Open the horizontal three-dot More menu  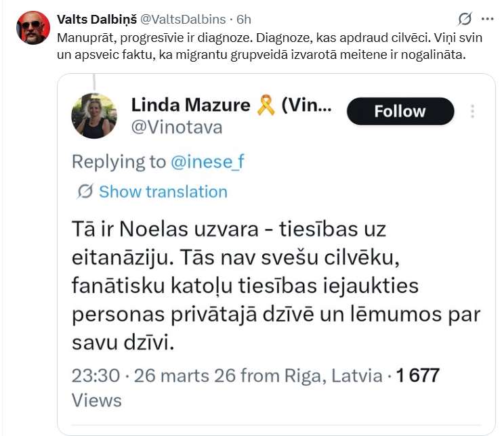tap(485, 18)
